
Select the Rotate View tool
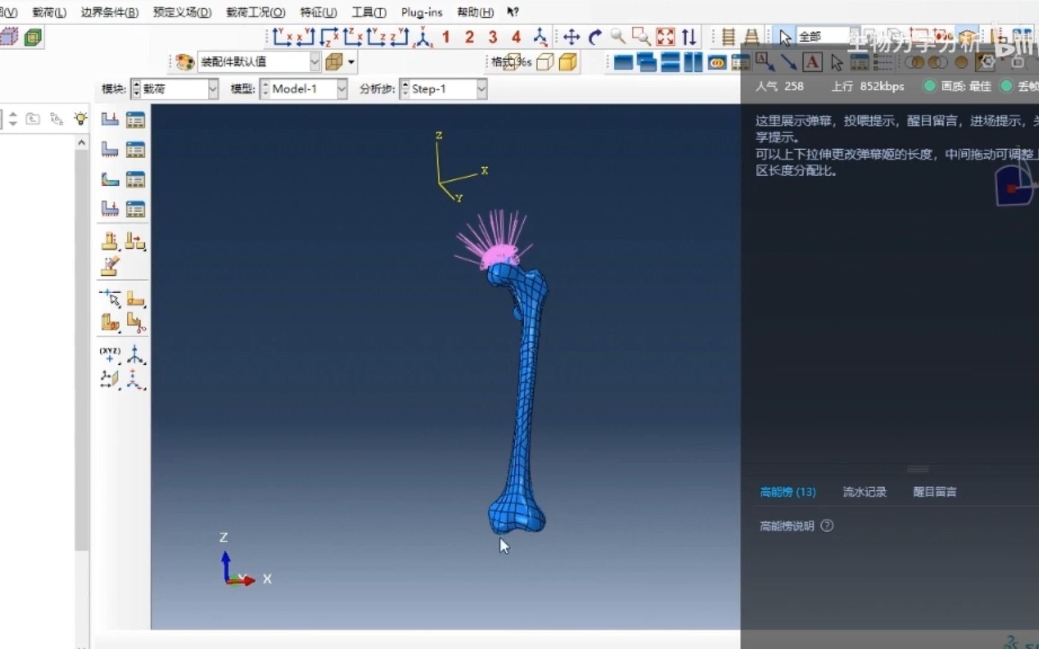coord(595,37)
